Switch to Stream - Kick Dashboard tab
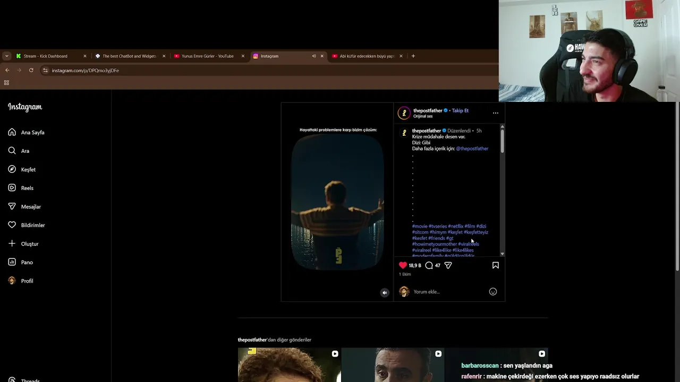 point(50,56)
